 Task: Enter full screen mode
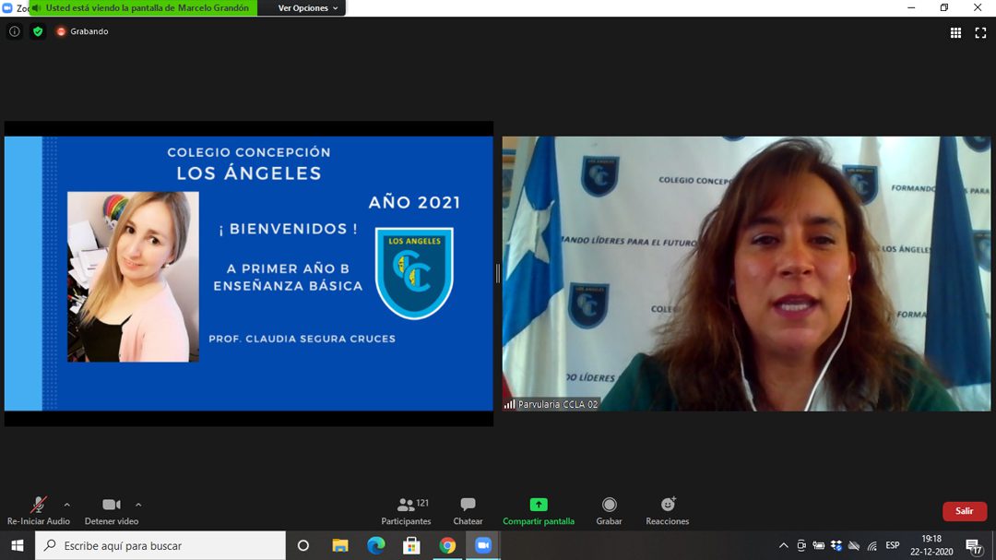[980, 32]
